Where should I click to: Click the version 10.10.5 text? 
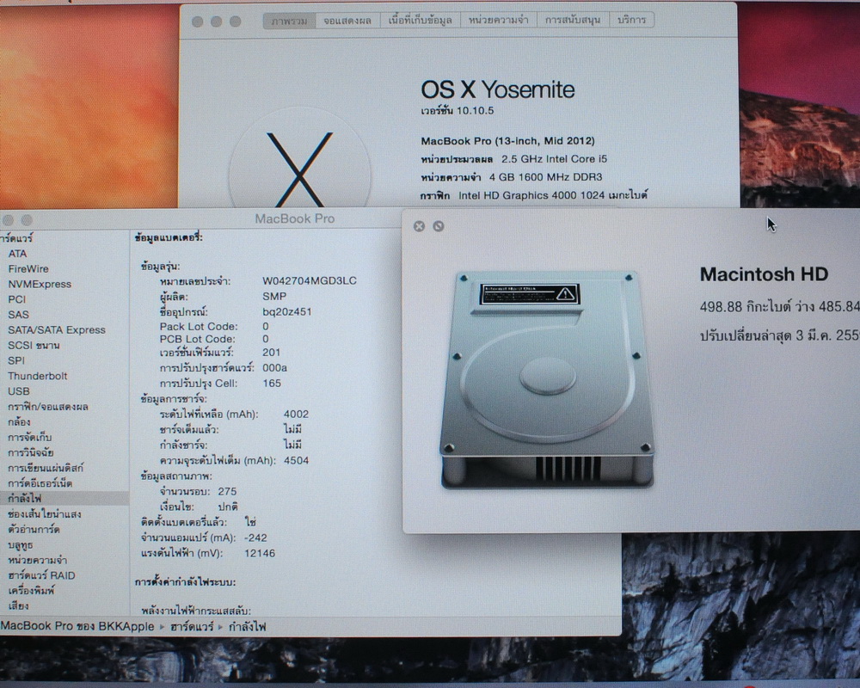point(458,111)
